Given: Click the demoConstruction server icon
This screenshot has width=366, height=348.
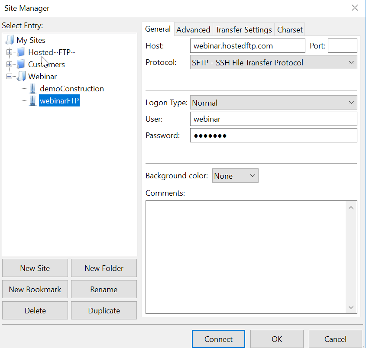Looking at the screenshot, I should pos(32,88).
